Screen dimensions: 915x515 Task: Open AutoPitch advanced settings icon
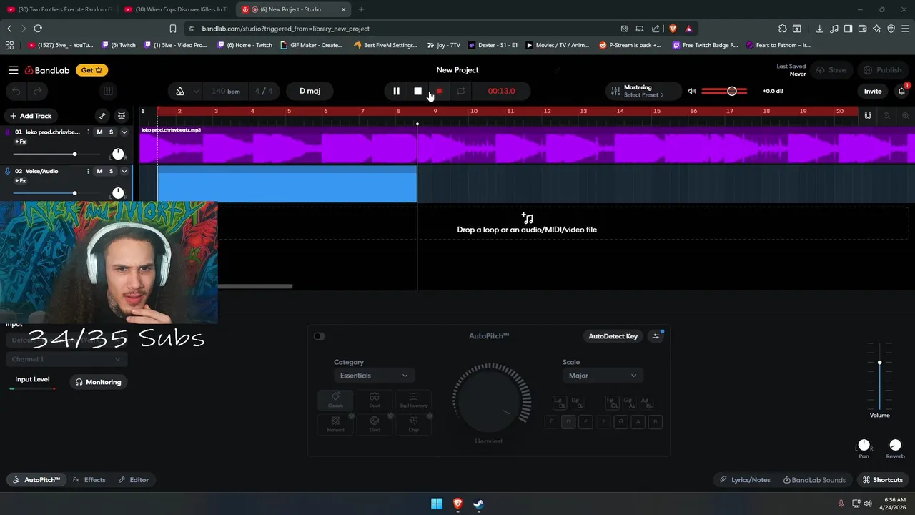656,336
